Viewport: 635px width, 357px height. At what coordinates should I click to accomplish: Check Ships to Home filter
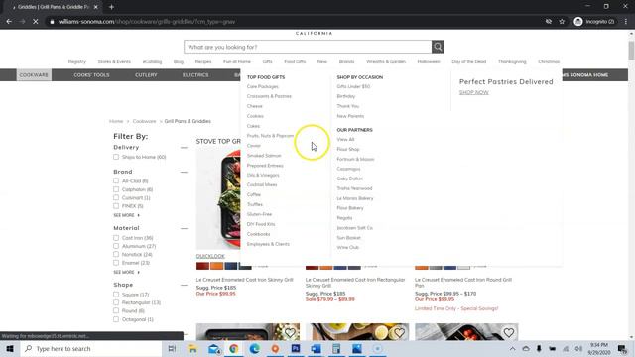pyautogui.click(x=116, y=157)
